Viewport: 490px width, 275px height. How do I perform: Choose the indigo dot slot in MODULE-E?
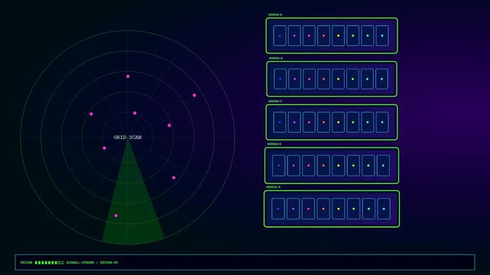pyautogui.click(x=278, y=209)
